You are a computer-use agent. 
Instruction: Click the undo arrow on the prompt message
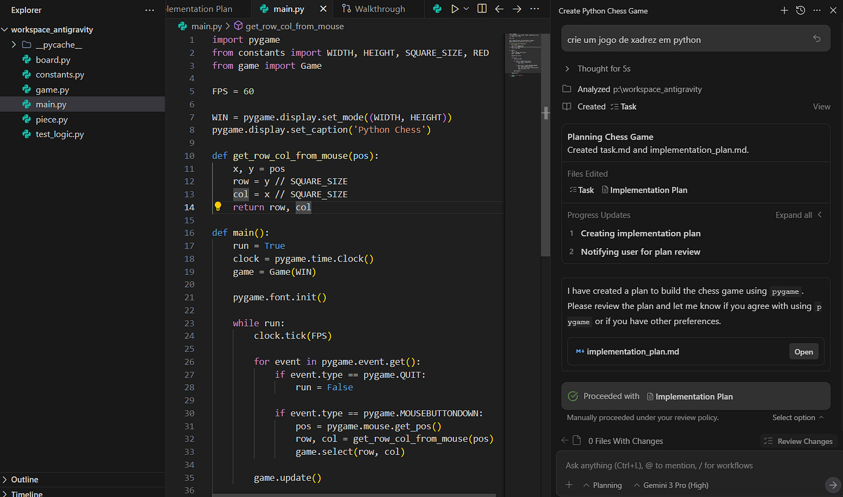pos(816,39)
